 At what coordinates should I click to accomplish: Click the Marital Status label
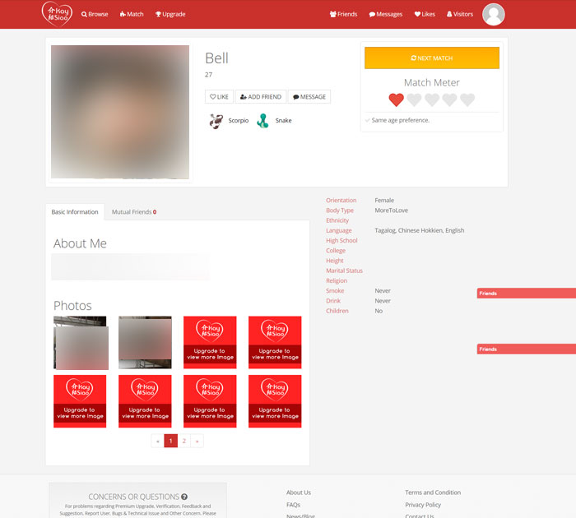[344, 271]
